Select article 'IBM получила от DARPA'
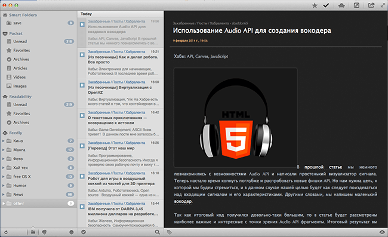388x237 pixels. (x=121, y=214)
